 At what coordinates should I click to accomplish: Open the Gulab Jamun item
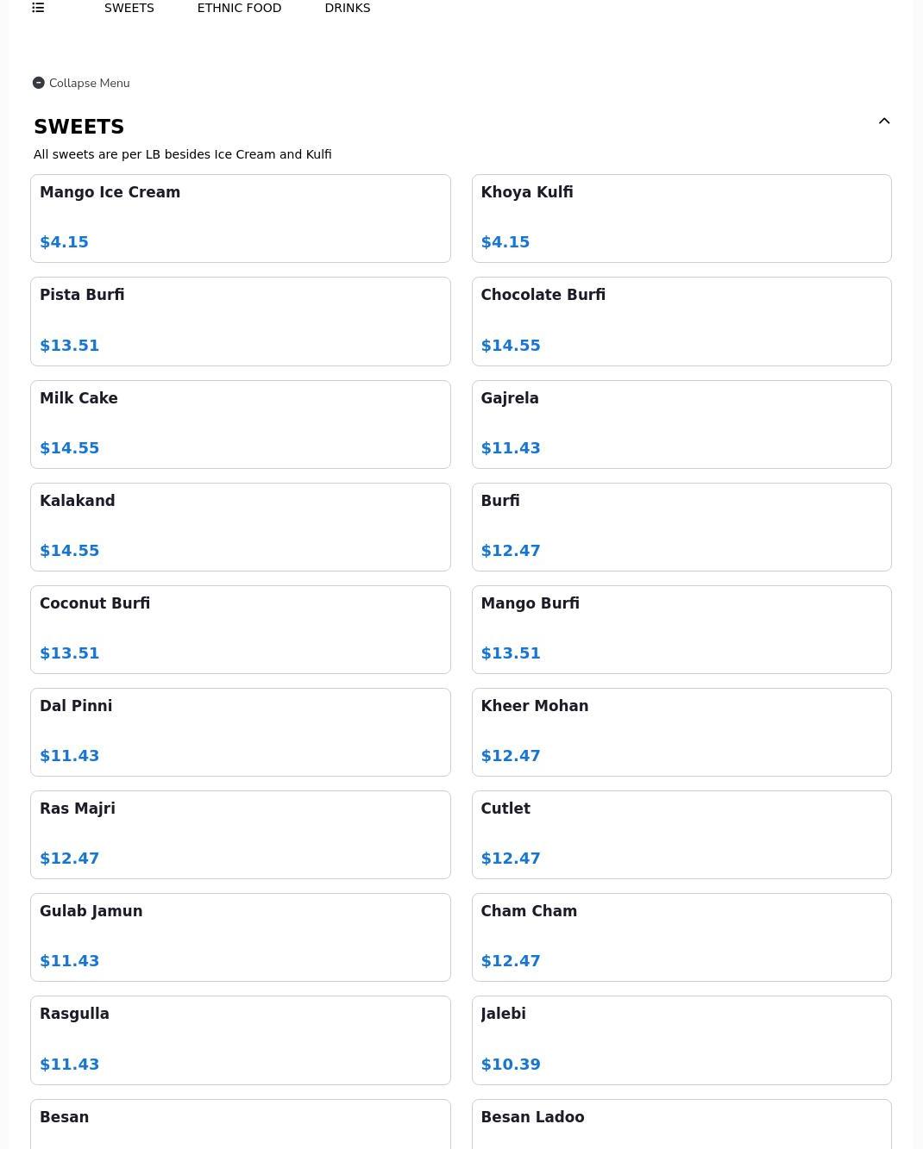[241, 937]
